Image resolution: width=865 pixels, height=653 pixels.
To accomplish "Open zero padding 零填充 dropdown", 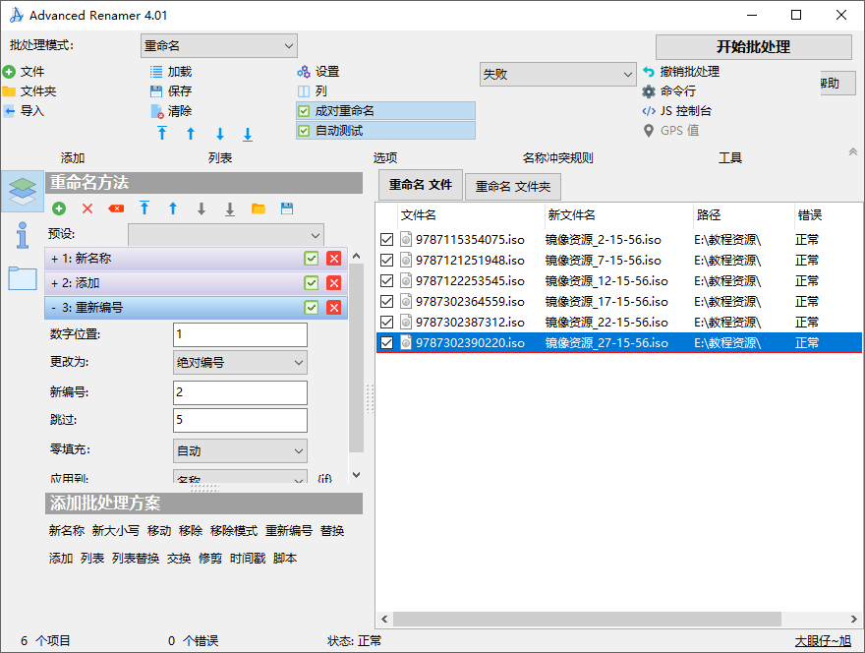I will 240,451.
